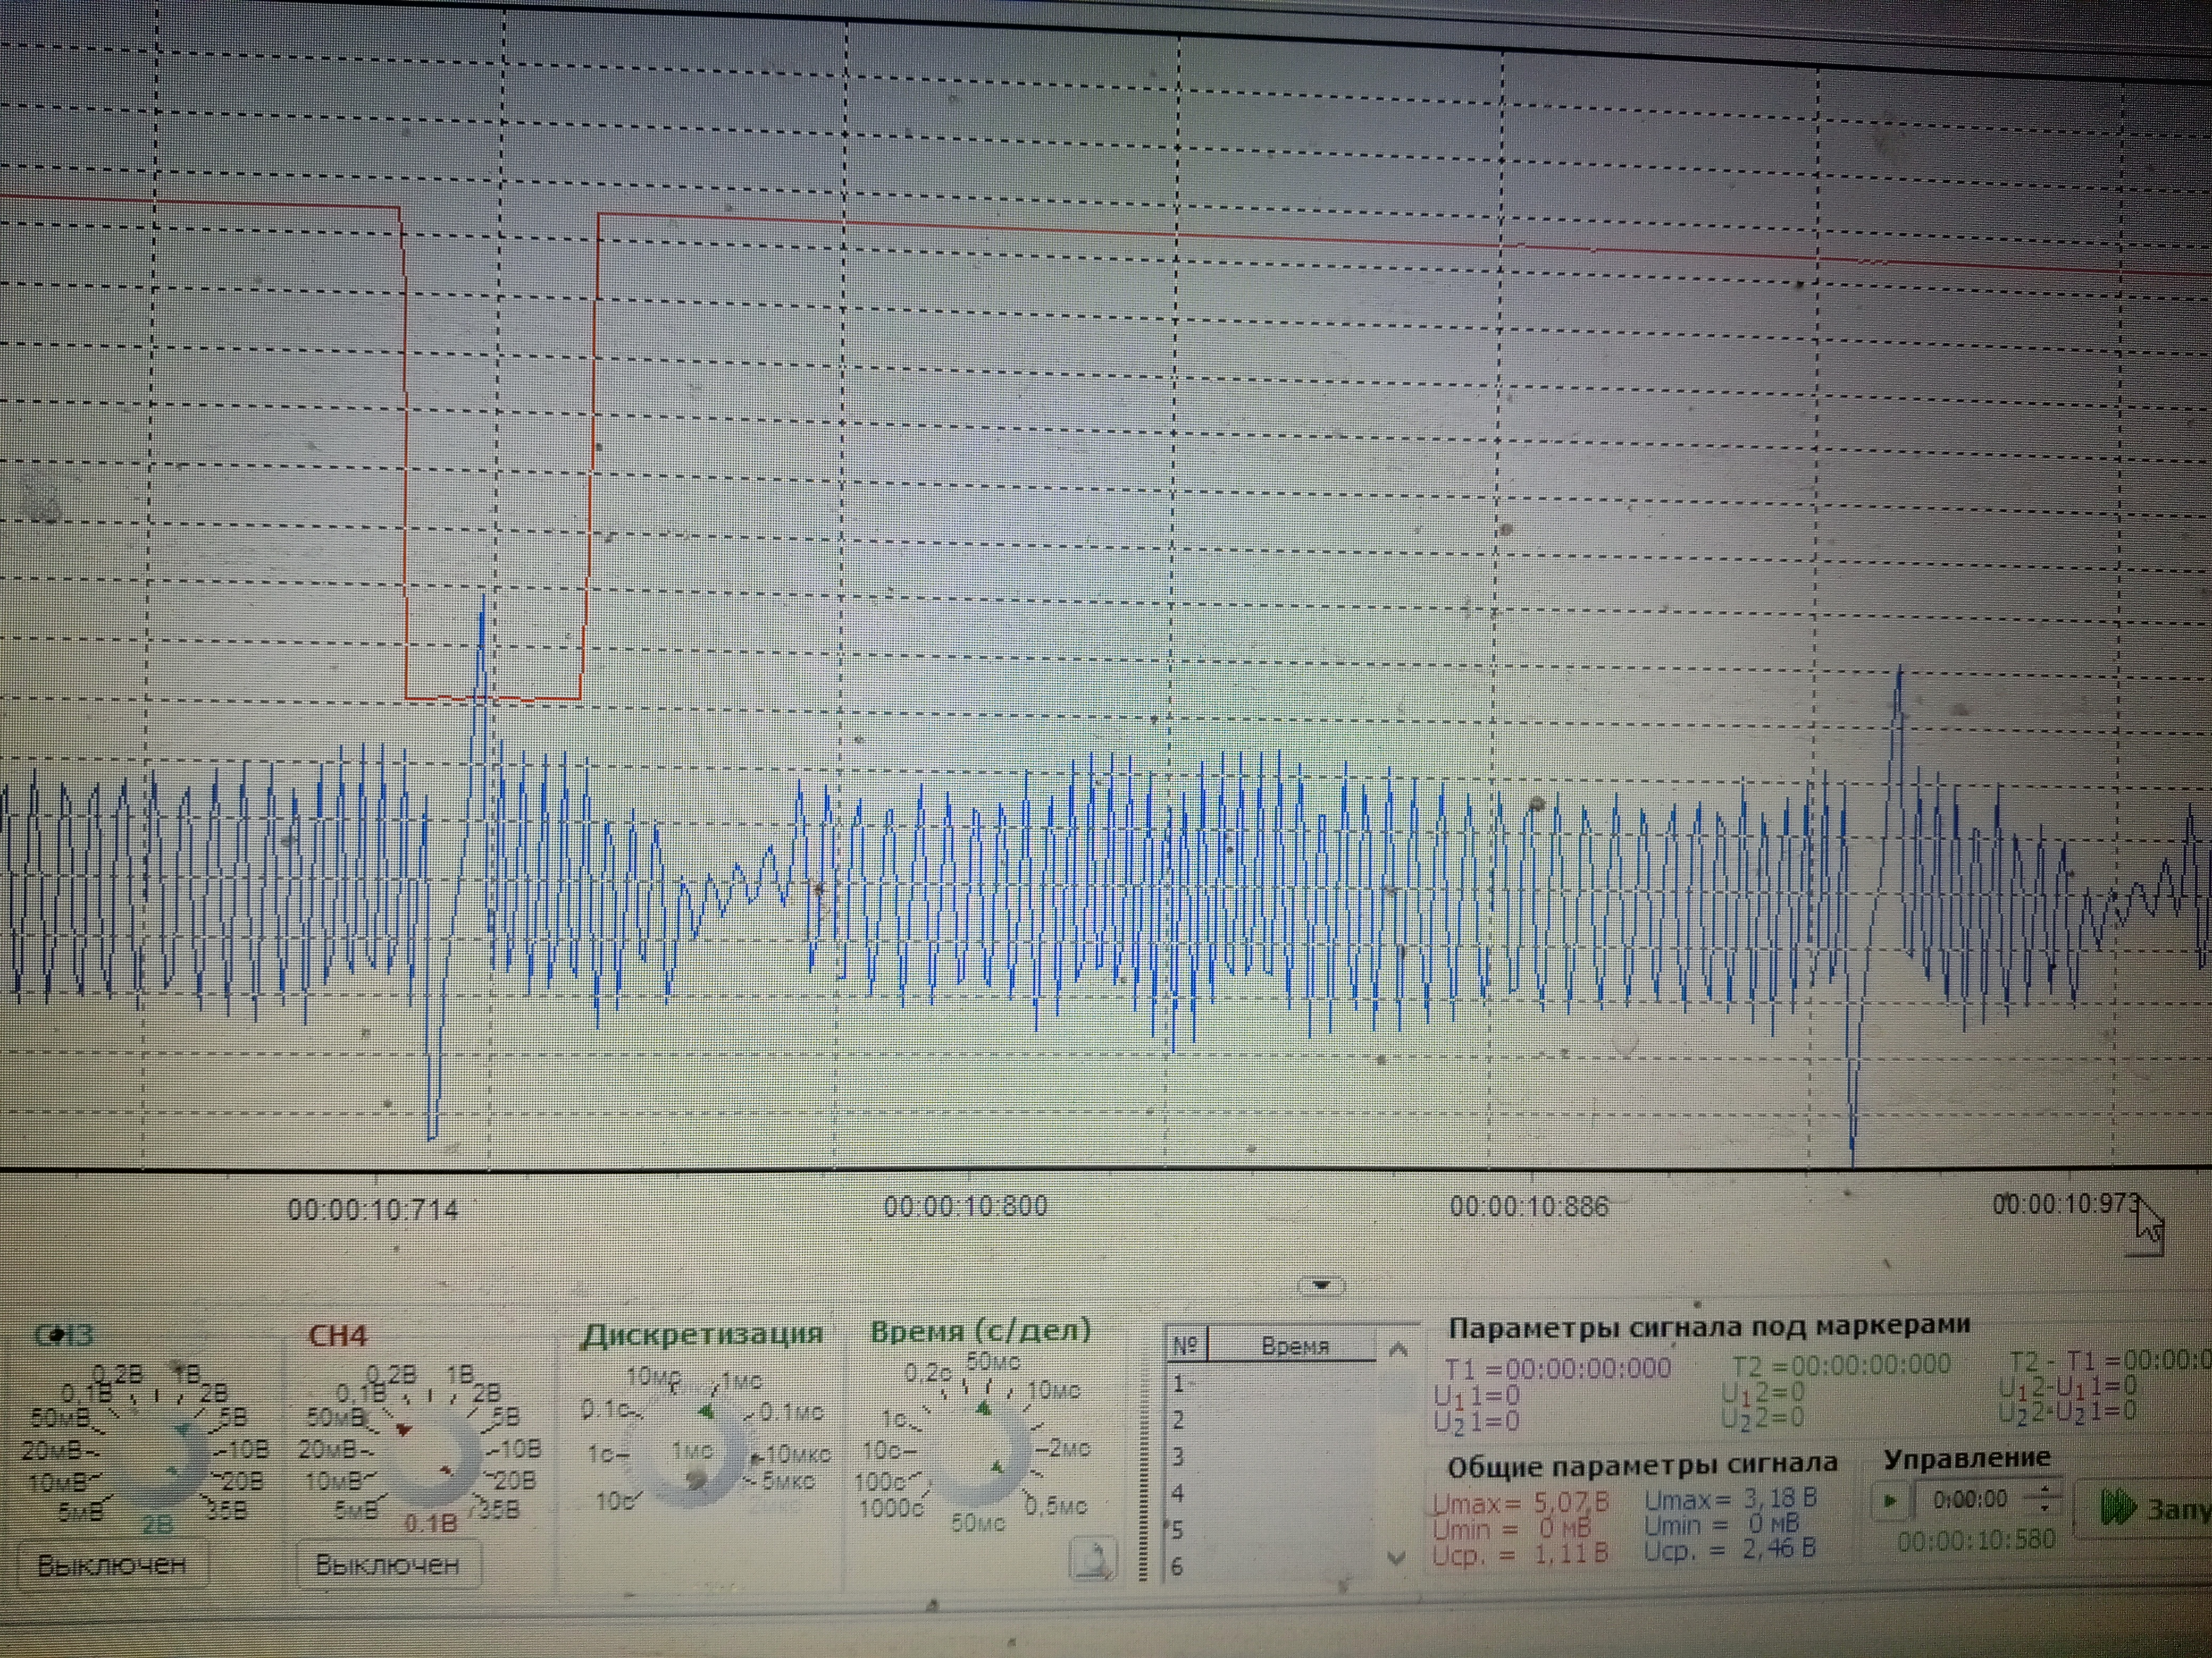This screenshot has width=2212, height=1658.
Task: Set Дискретизация knob to 5мкс
Action: 787,1481
